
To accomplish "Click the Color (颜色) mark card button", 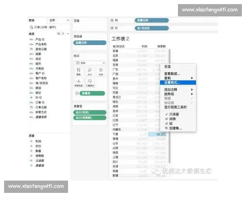I will (x=79, y=71).
